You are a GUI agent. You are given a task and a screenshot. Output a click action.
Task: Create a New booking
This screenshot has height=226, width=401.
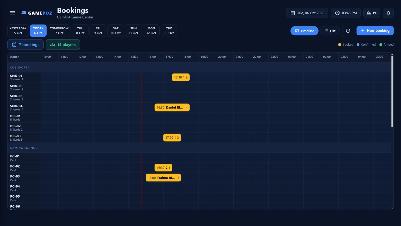pyautogui.click(x=375, y=31)
